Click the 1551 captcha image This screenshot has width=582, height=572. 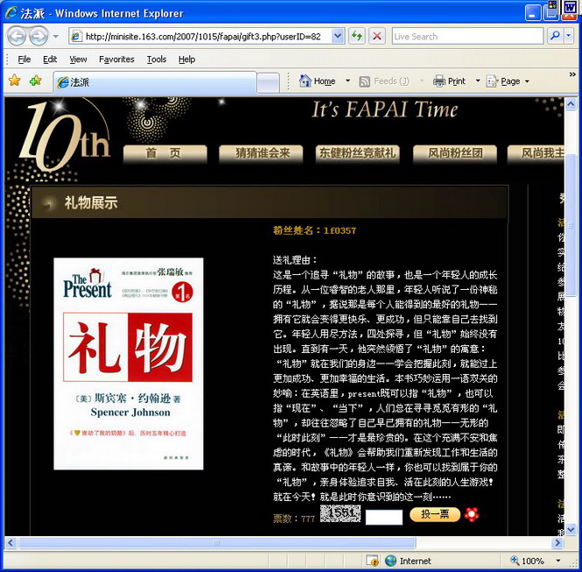pyautogui.click(x=340, y=513)
